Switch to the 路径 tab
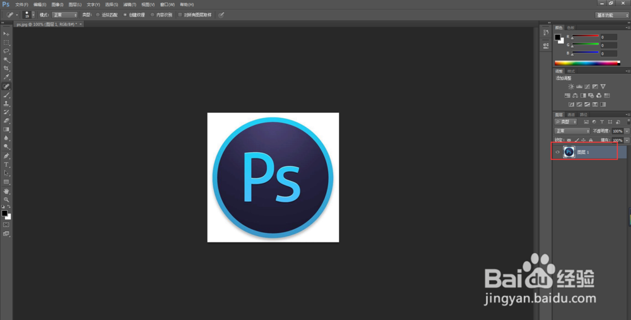Viewport: 631px width, 320px height. tap(584, 115)
